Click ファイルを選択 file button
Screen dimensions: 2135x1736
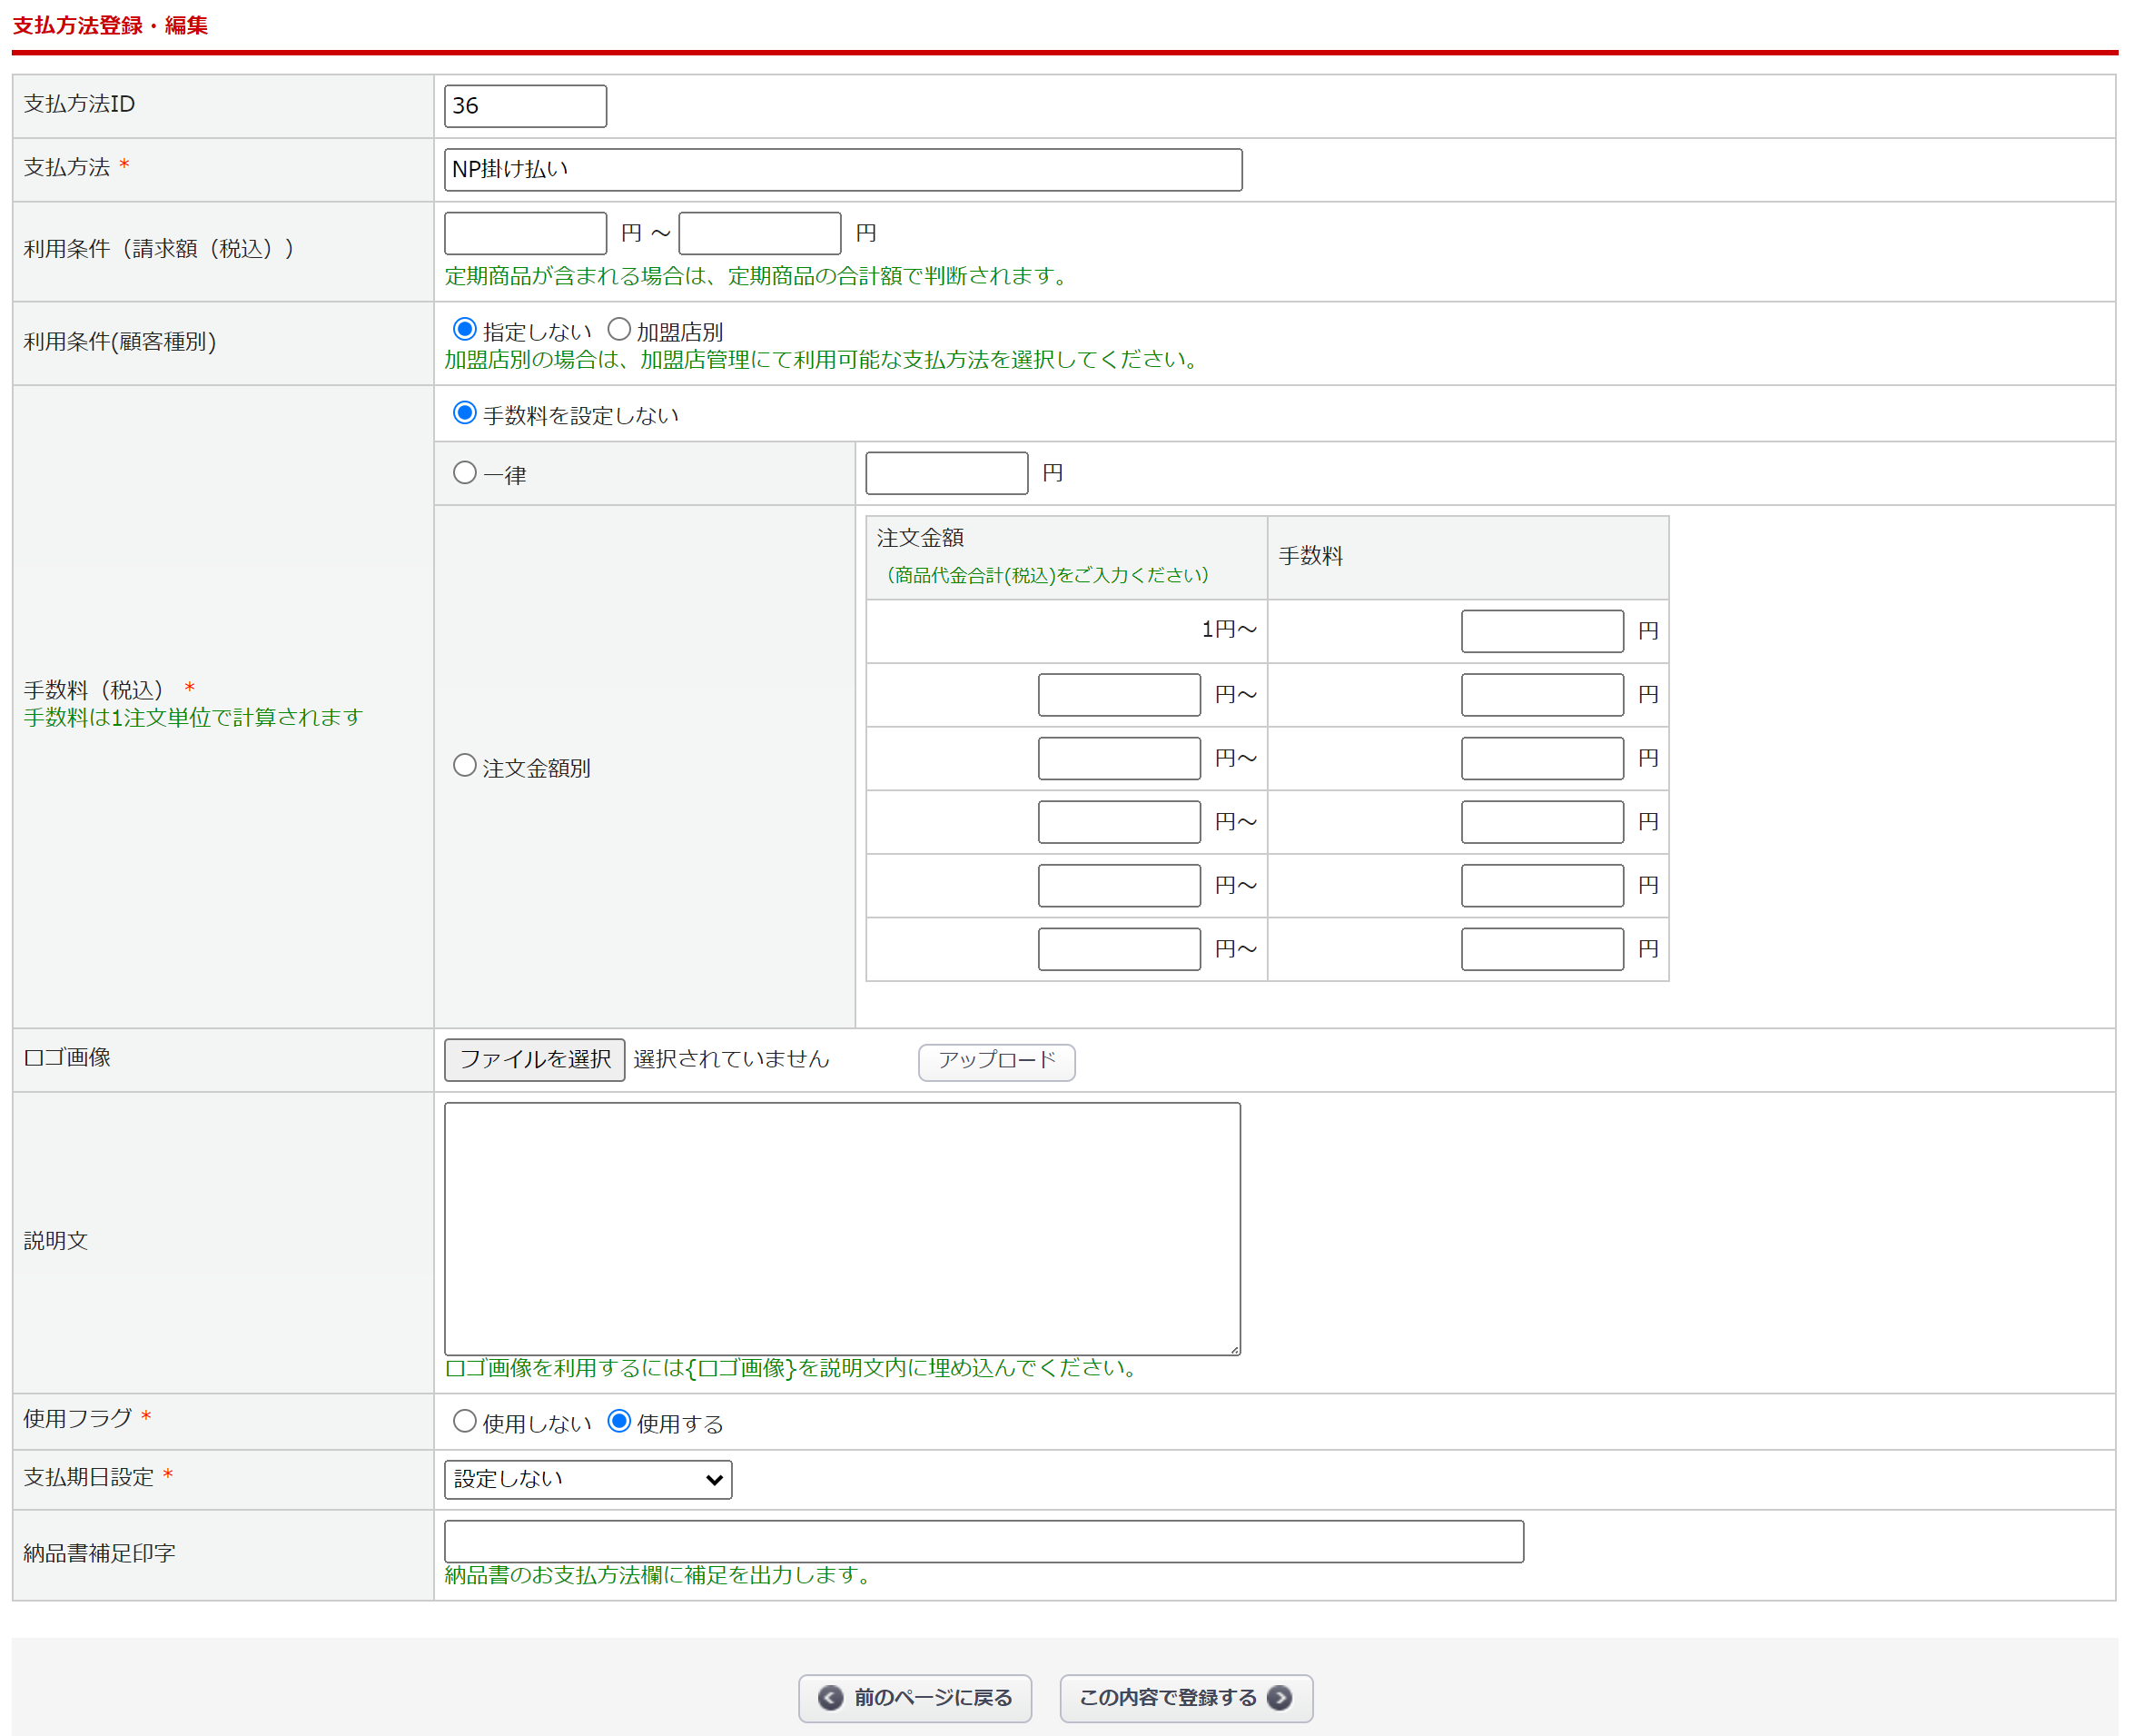535,1059
